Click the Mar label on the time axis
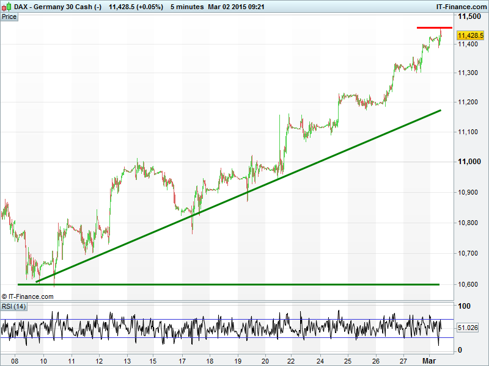This screenshot has height=366, width=489. 430,361
